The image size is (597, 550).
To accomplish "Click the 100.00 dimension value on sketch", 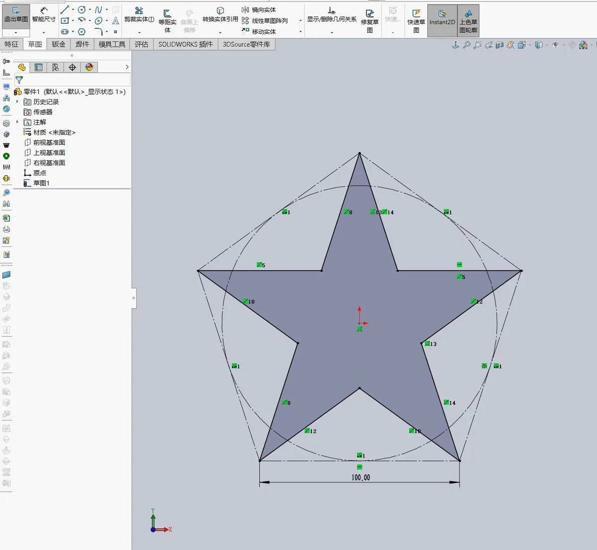I will coord(361,477).
